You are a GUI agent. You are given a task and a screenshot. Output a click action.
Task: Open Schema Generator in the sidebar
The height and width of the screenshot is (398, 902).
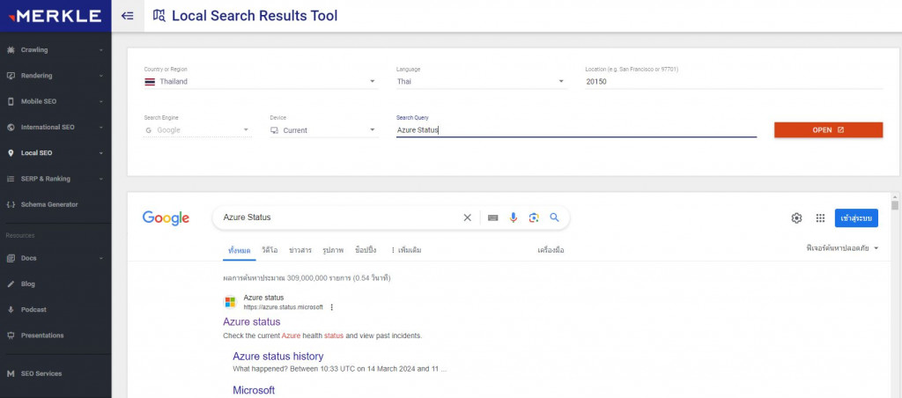[49, 205]
